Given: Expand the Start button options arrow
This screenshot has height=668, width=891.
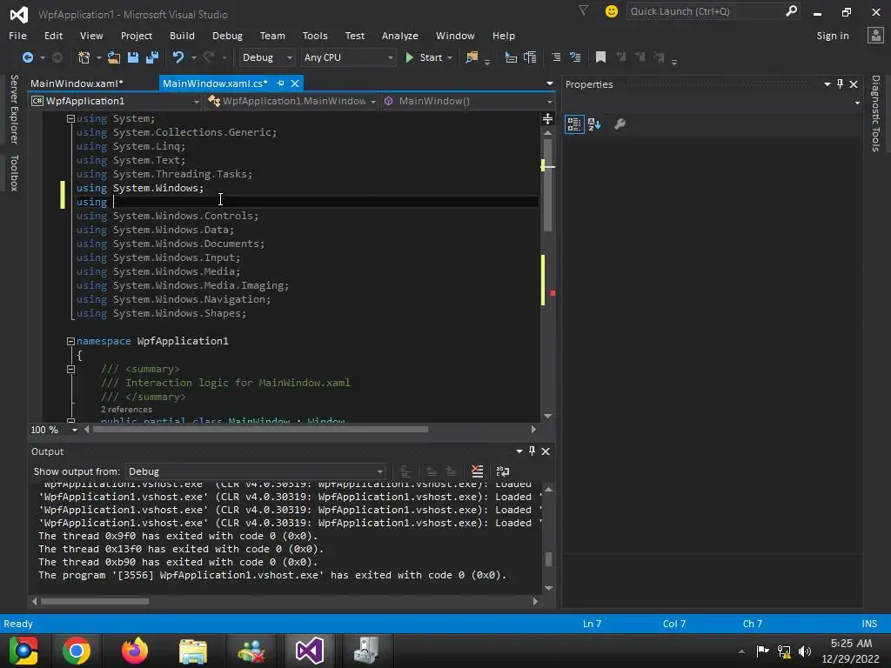Looking at the screenshot, I should [x=450, y=57].
